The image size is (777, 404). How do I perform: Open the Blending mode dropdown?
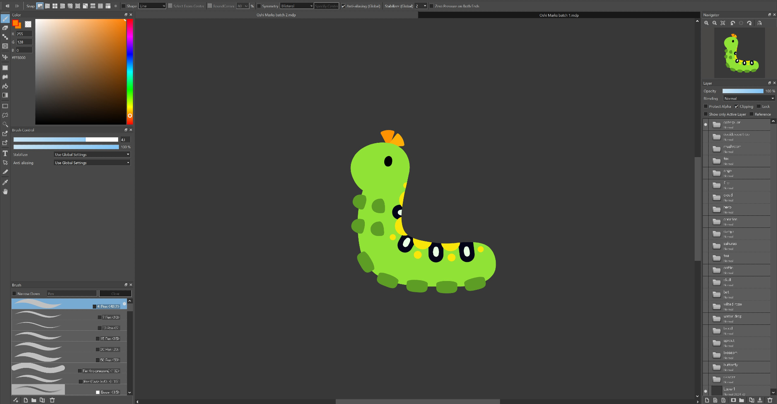point(749,99)
